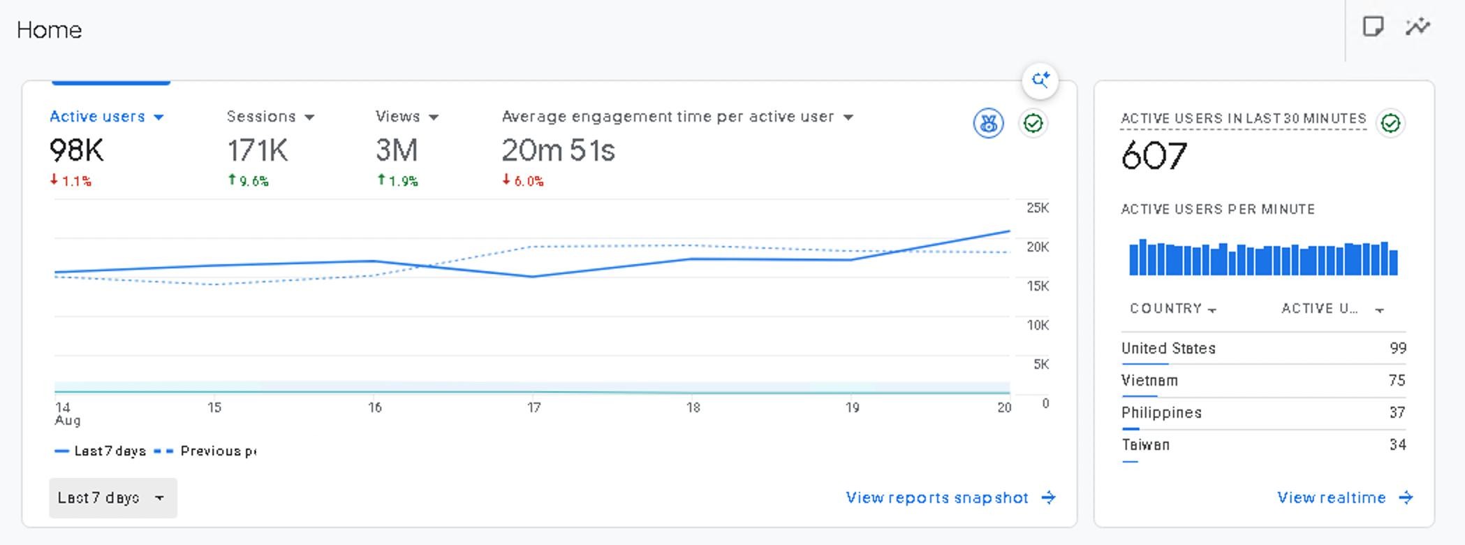
Task: Click the active users per minute bar chart
Action: [x=1263, y=257]
